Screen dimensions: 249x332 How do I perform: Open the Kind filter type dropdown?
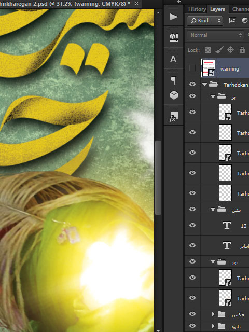pos(205,21)
